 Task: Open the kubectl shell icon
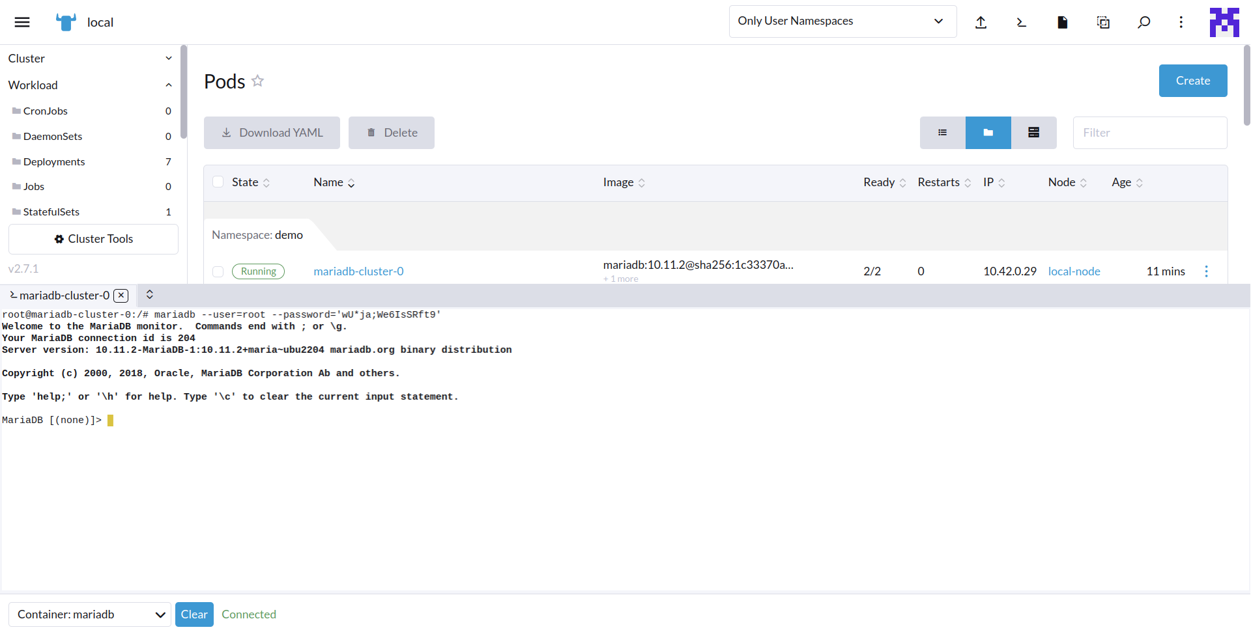1021,21
